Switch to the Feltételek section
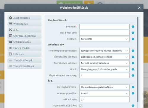148x108 pixels. click(25, 54)
